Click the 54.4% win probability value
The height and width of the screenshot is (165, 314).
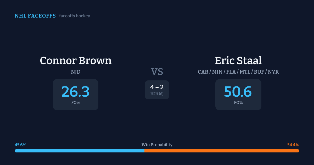[293, 145]
